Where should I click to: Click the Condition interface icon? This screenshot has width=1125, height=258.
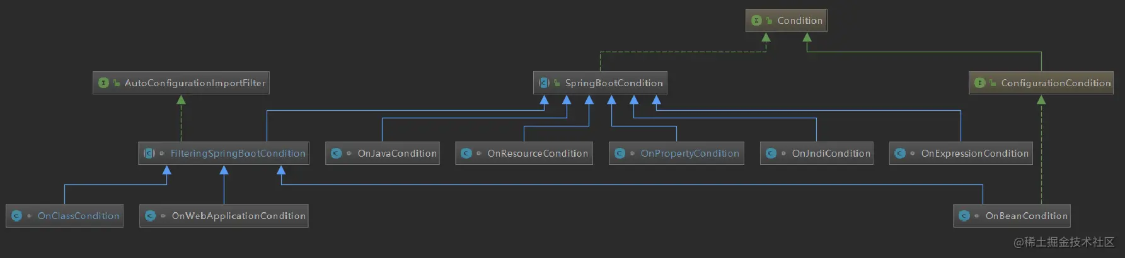click(x=756, y=21)
